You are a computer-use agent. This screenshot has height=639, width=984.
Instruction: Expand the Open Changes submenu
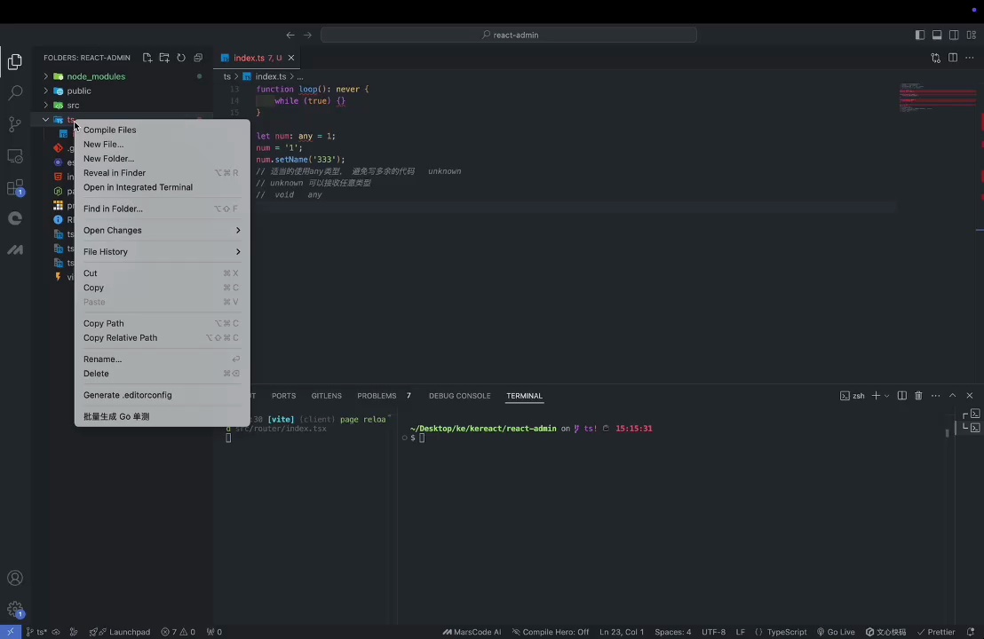(162, 230)
